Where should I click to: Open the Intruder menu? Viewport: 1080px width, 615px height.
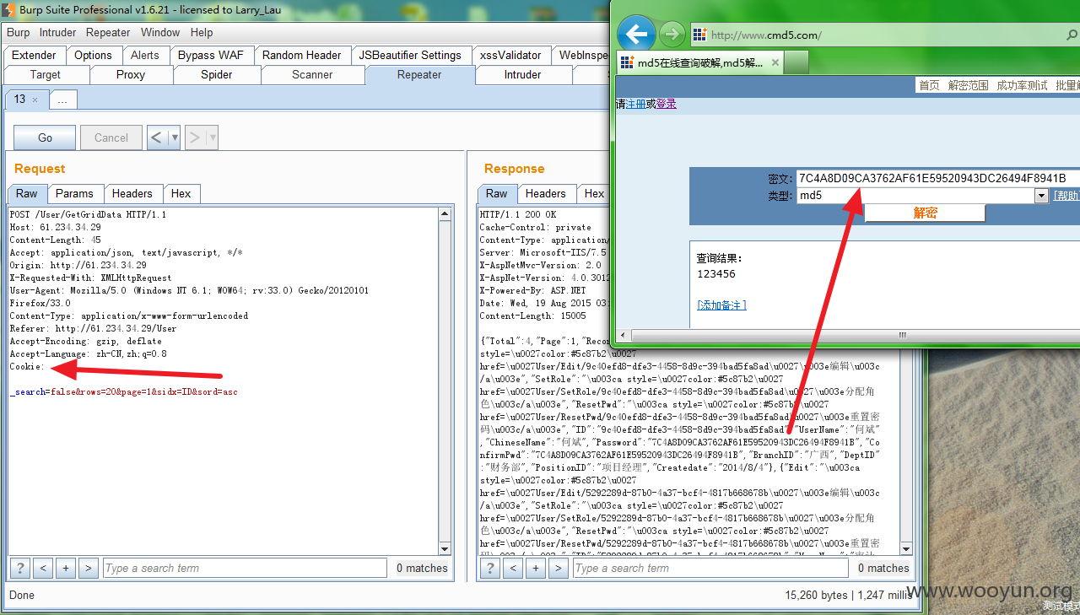(57, 32)
